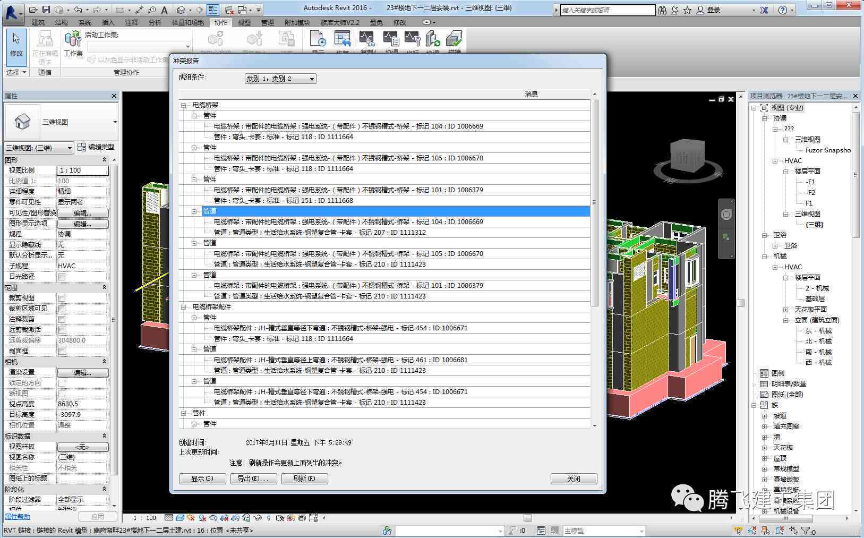This screenshot has height=538, width=864.
Task: Toggle the 远剪裁激活 checkbox
Action: pyautogui.click(x=62, y=330)
